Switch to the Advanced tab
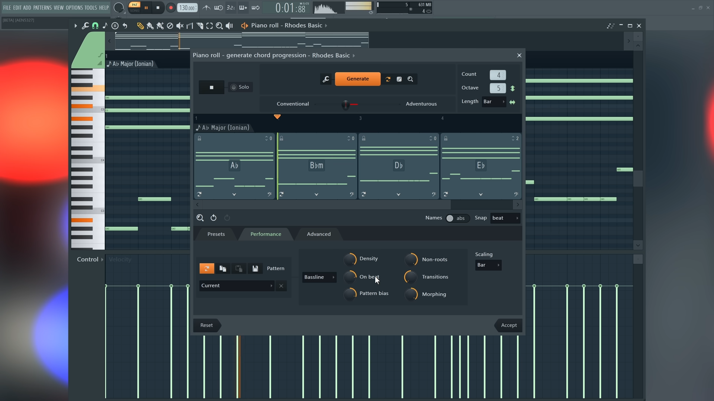This screenshot has width=714, height=401. point(319,234)
